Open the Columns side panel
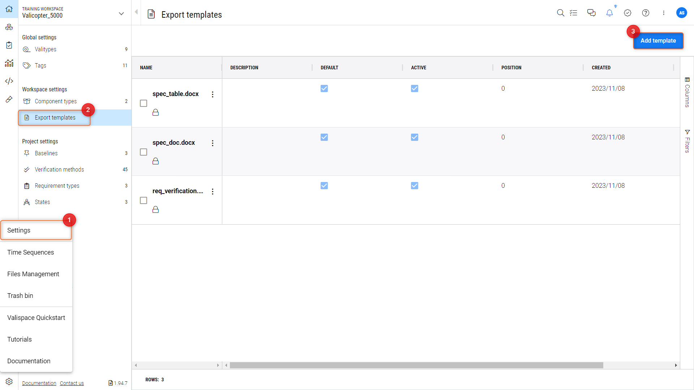This screenshot has height=390, width=694. [687, 92]
